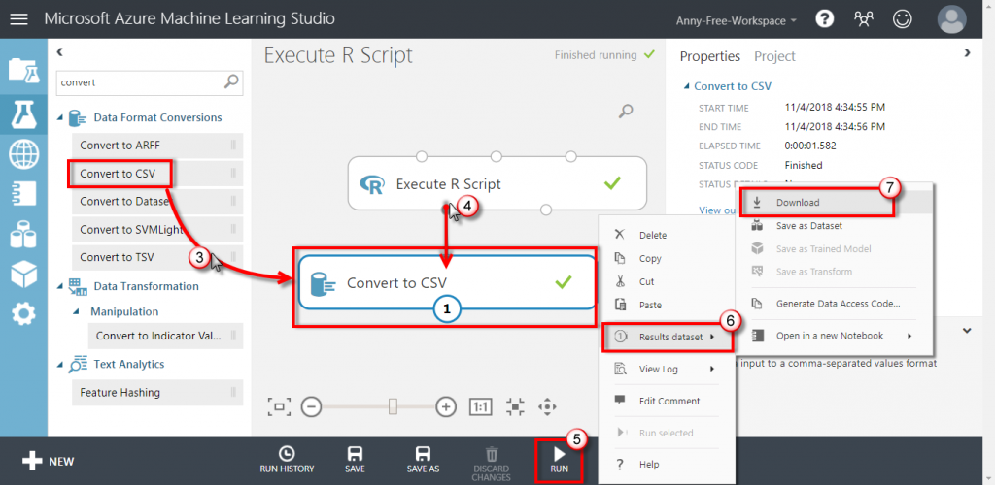Open the Datasets sidebar icon
This screenshot has height=485, width=995.
click(x=23, y=235)
